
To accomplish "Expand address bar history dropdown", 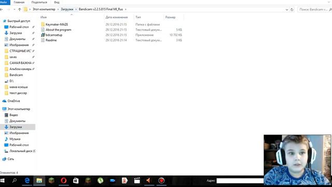I will click(287, 9).
